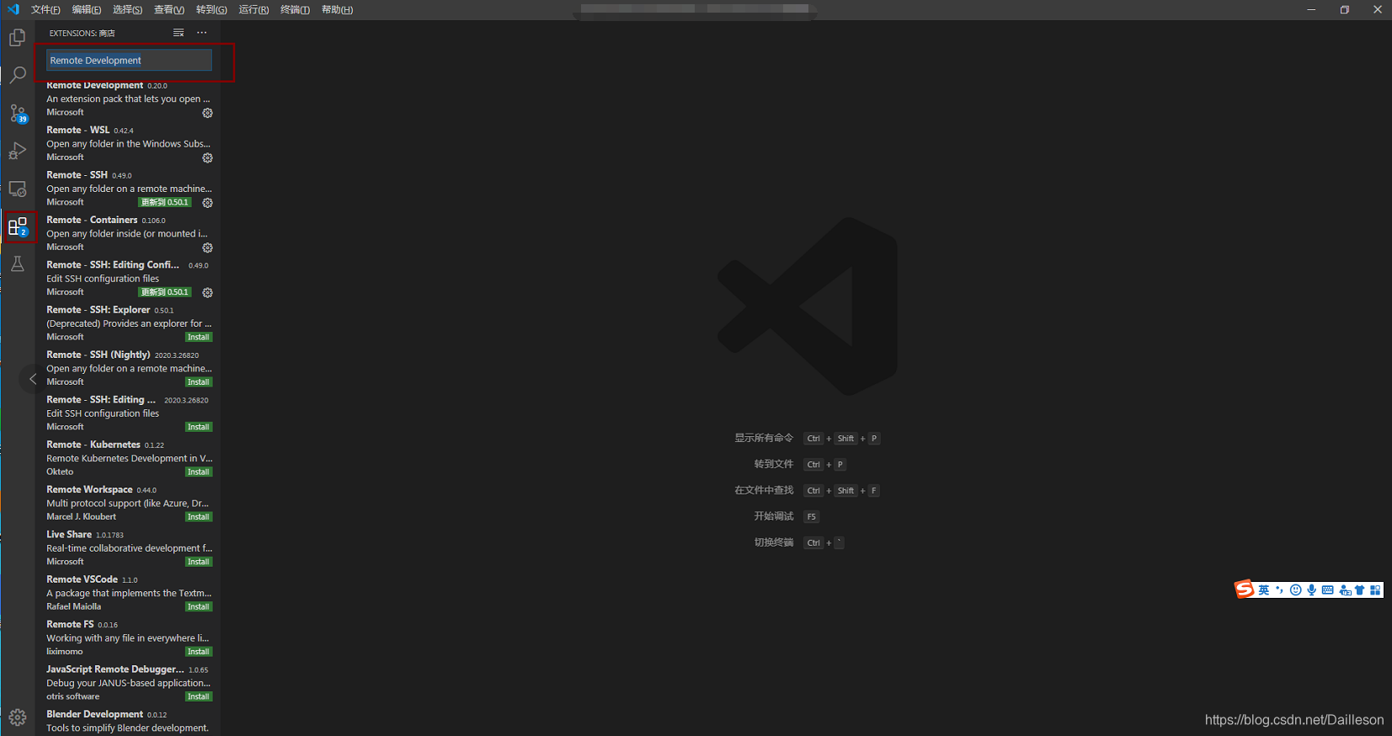This screenshot has width=1392, height=736.
Task: Select Remote VSCode extension title
Action: coord(82,579)
